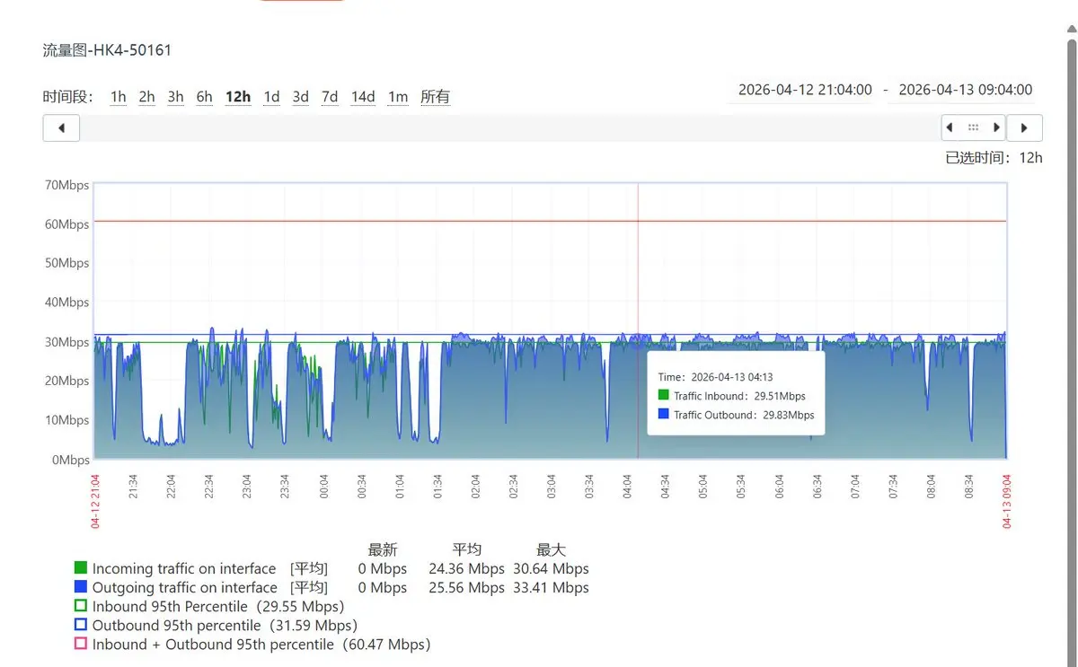Click the 流量图-HK4-50161 title

(107, 50)
